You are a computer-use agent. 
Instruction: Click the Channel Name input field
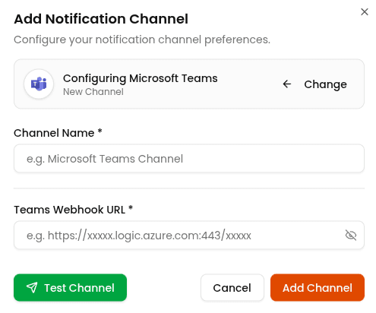[x=189, y=159]
